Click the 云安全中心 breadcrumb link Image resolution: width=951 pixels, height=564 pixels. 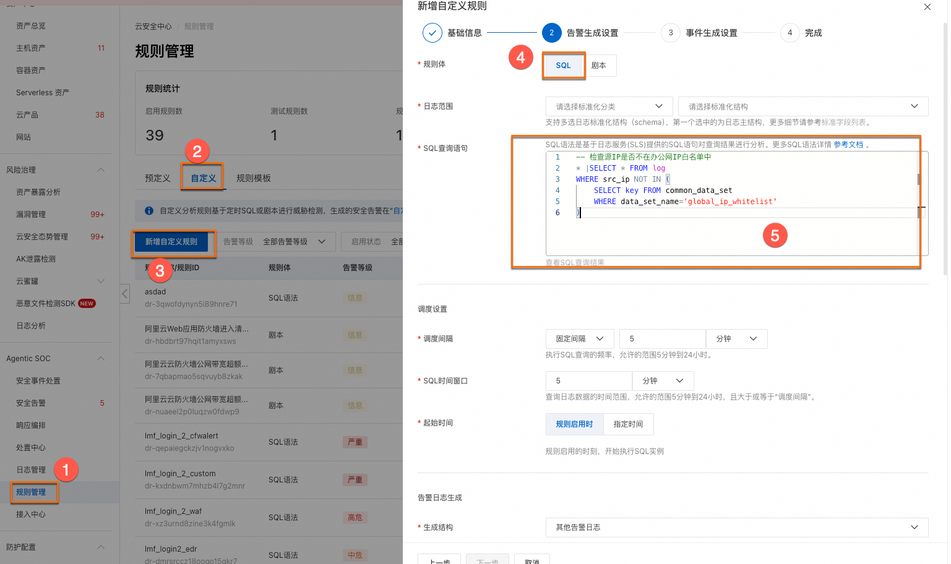(153, 27)
